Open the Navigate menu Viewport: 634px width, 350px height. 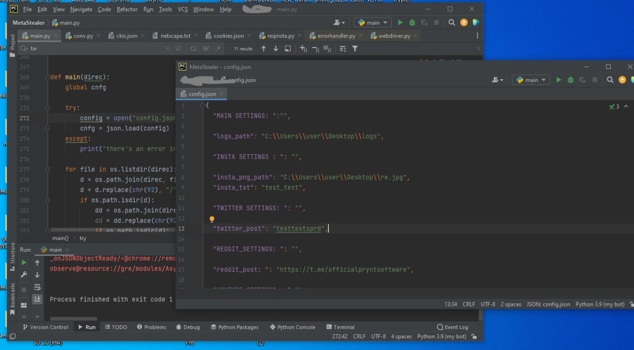[x=81, y=10]
